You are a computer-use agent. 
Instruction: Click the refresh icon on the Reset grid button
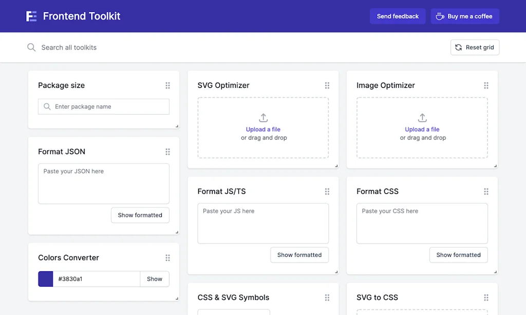pyautogui.click(x=458, y=47)
